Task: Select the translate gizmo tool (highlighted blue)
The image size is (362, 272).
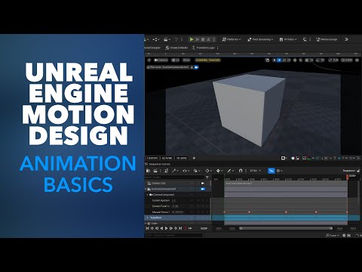Action: tap(279, 60)
